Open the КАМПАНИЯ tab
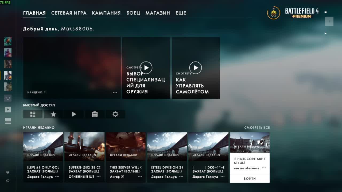Screen dimensions: 342x192 pos(106,13)
